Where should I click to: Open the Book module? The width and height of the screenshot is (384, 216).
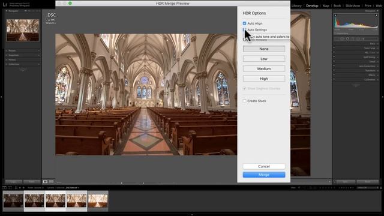(337, 5)
